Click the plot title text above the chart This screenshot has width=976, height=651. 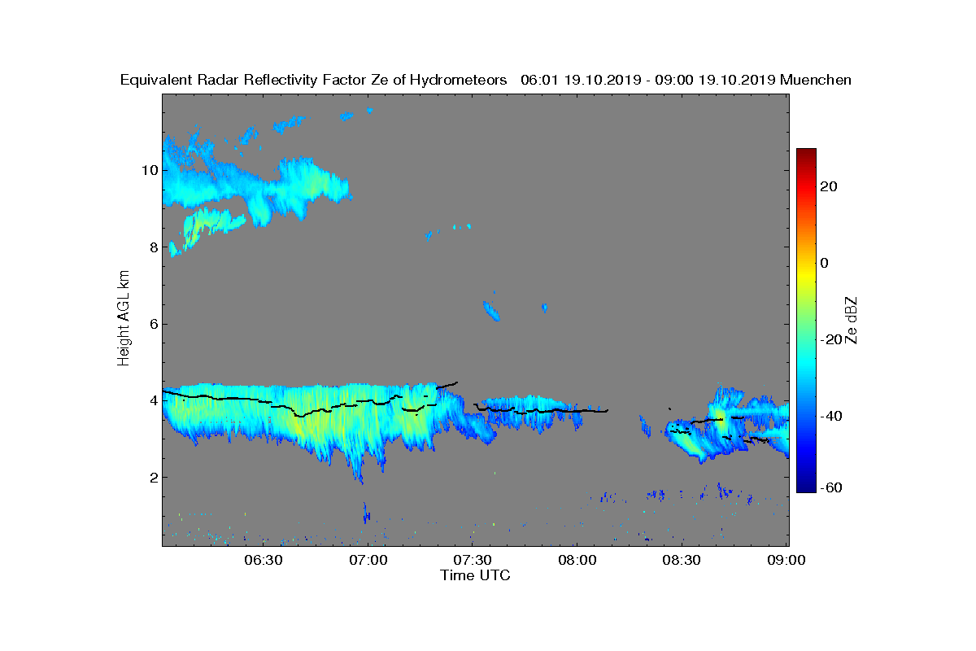486,80
